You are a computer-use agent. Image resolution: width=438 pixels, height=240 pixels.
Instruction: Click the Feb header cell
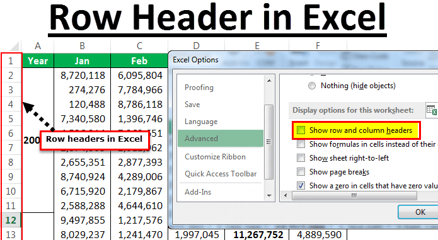pos(139,60)
